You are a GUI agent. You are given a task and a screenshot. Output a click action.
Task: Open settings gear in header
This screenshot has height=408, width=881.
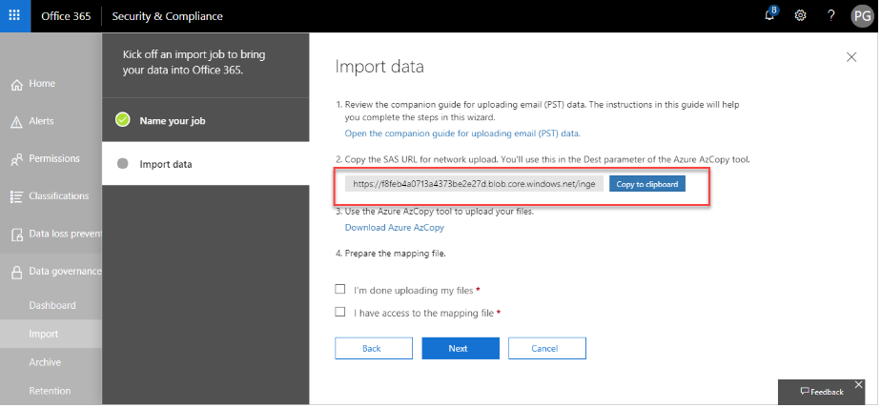(x=800, y=16)
